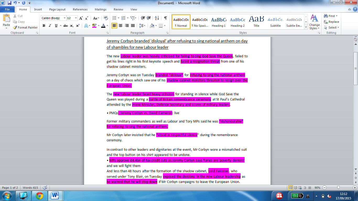The image size is (358, 201).
Task: Open Google Chrome from the taskbar
Action: (40, 196)
